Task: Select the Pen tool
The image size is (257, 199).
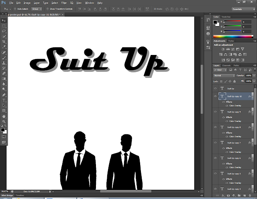Action: 4,95
